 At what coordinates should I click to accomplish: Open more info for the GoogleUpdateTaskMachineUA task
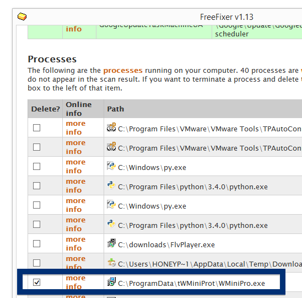coord(74,29)
